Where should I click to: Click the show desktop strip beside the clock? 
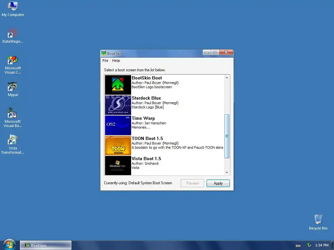point(333,245)
